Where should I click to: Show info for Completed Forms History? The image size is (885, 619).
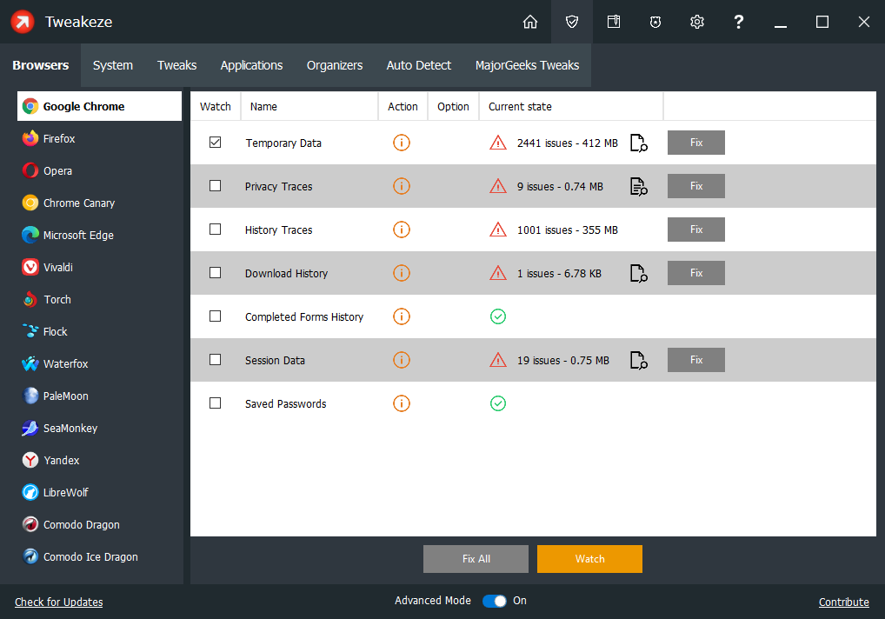402,316
